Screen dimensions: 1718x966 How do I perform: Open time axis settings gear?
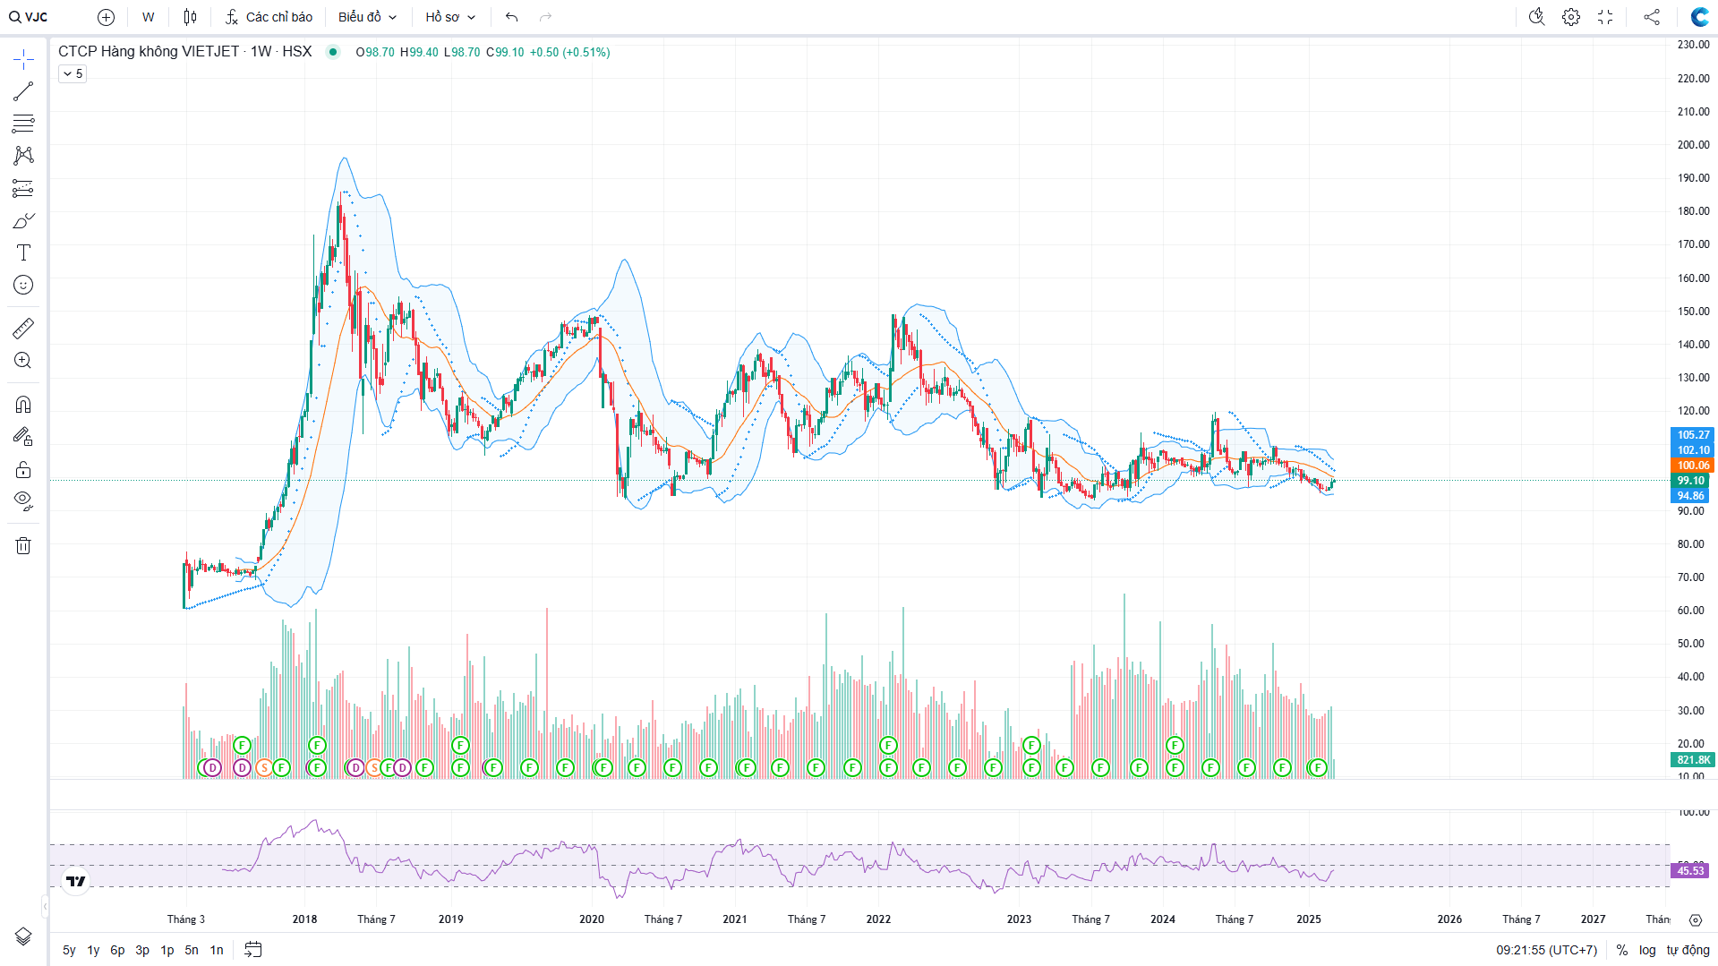tap(1695, 919)
